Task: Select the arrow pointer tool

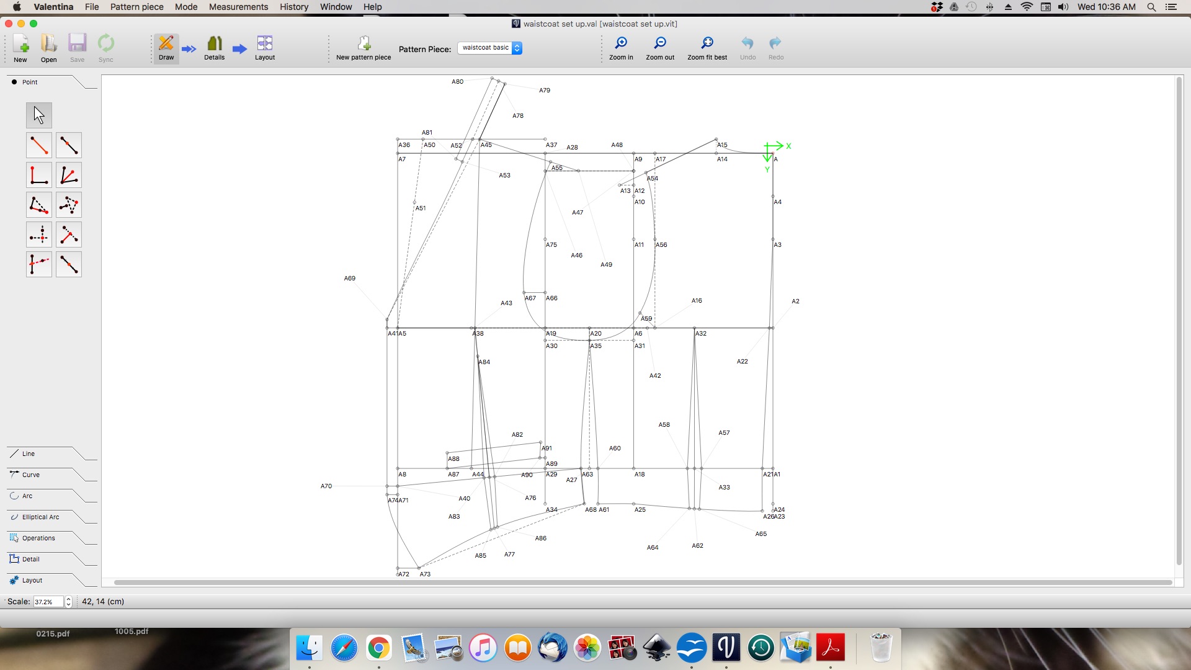Action: click(x=39, y=115)
